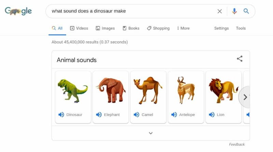Viewport: 273px width, 152px height.
Task: Open the Shopping results tab
Action: [x=158, y=28]
